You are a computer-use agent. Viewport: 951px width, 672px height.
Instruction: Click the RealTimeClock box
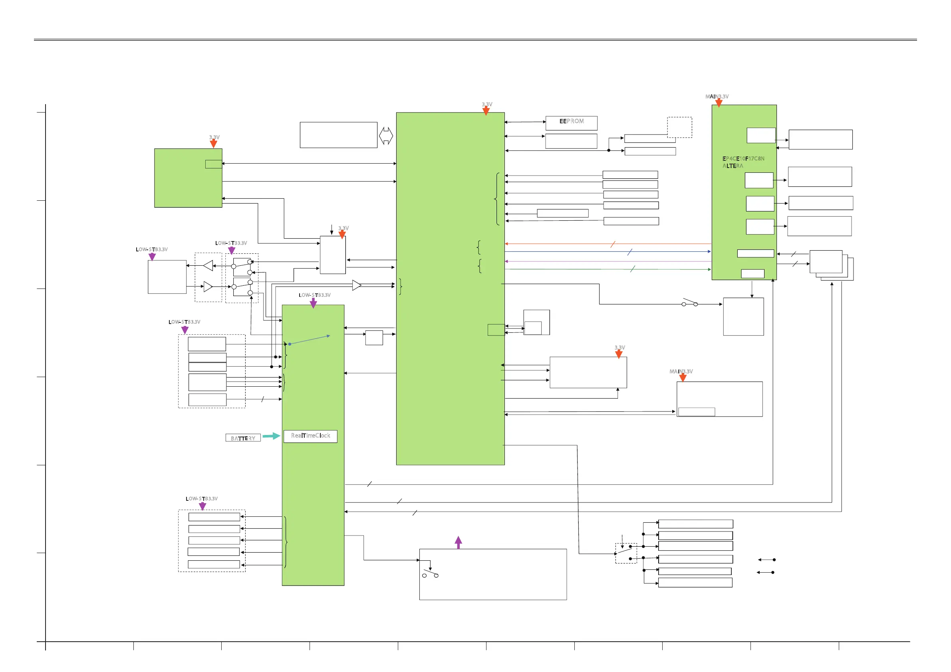tap(310, 436)
